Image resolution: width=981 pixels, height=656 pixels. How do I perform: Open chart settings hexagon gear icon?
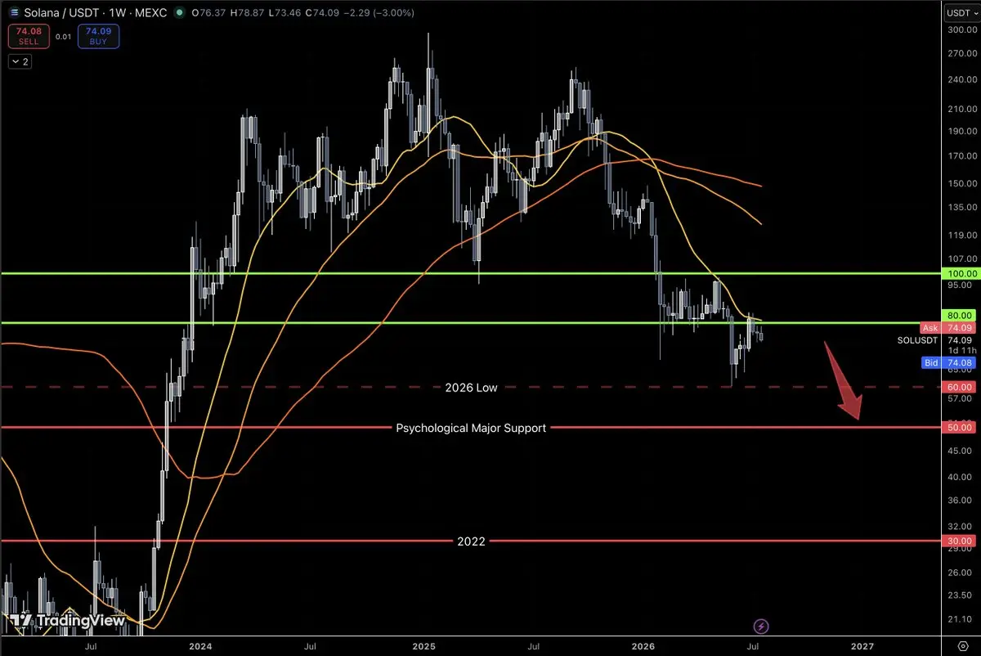[x=961, y=646]
